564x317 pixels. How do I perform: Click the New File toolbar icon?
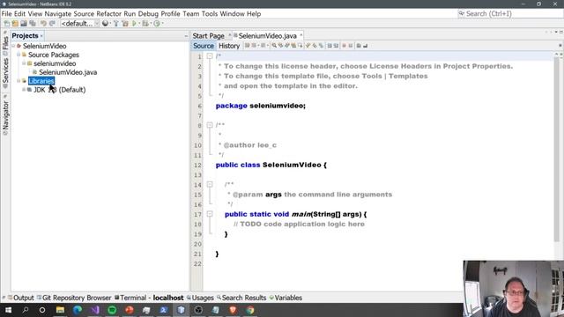click(x=7, y=24)
